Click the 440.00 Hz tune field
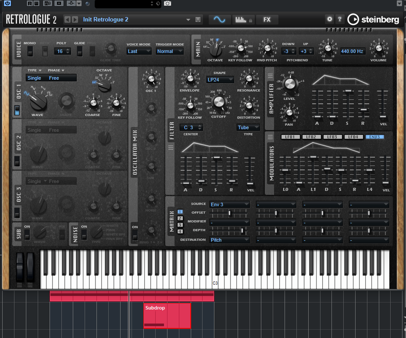Viewport: 406px width, 338px height. pos(352,51)
